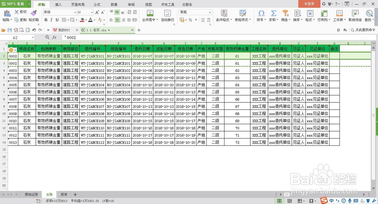This screenshot has width=378, height=204.
Task: Click the Table Style (表格样式) icon
Action: (243, 13)
